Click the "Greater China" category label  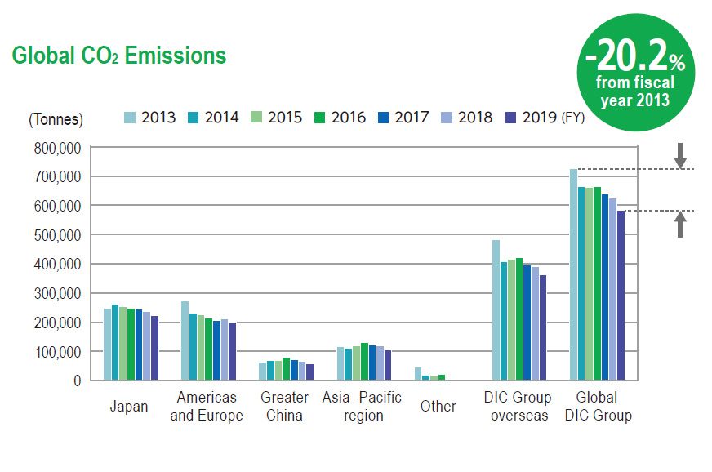[x=284, y=406]
